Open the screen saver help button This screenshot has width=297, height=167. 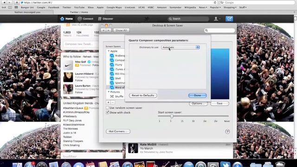tap(227, 132)
